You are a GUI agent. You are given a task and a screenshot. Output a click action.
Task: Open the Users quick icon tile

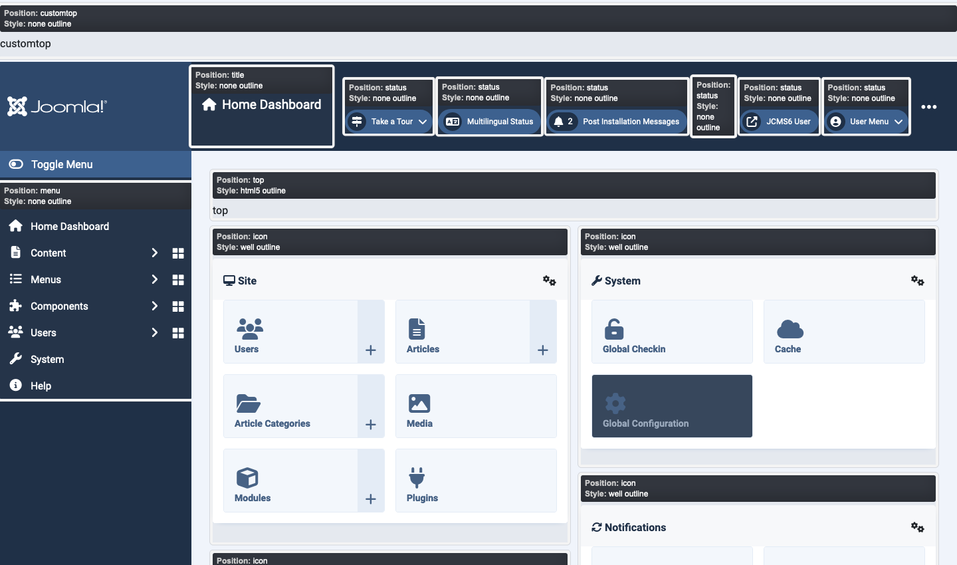click(290, 332)
